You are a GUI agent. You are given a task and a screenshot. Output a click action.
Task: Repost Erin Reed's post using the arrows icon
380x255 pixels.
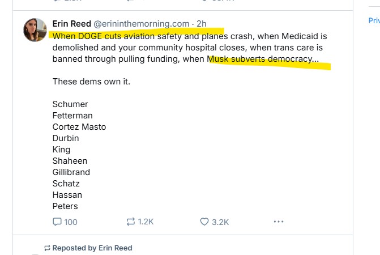130,222
